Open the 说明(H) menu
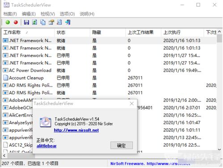The height and width of the screenshot is (168, 223). pos(87,14)
